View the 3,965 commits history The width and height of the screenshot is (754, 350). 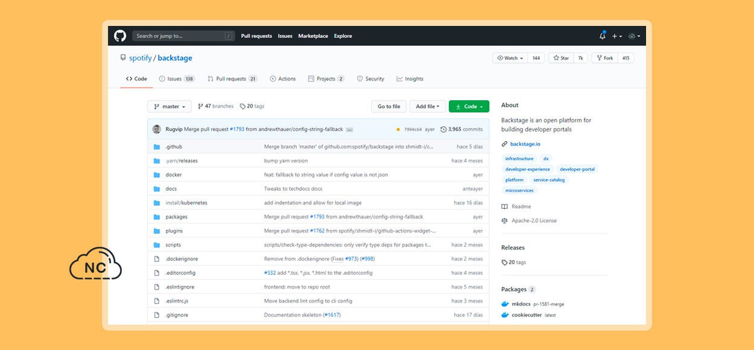point(462,129)
